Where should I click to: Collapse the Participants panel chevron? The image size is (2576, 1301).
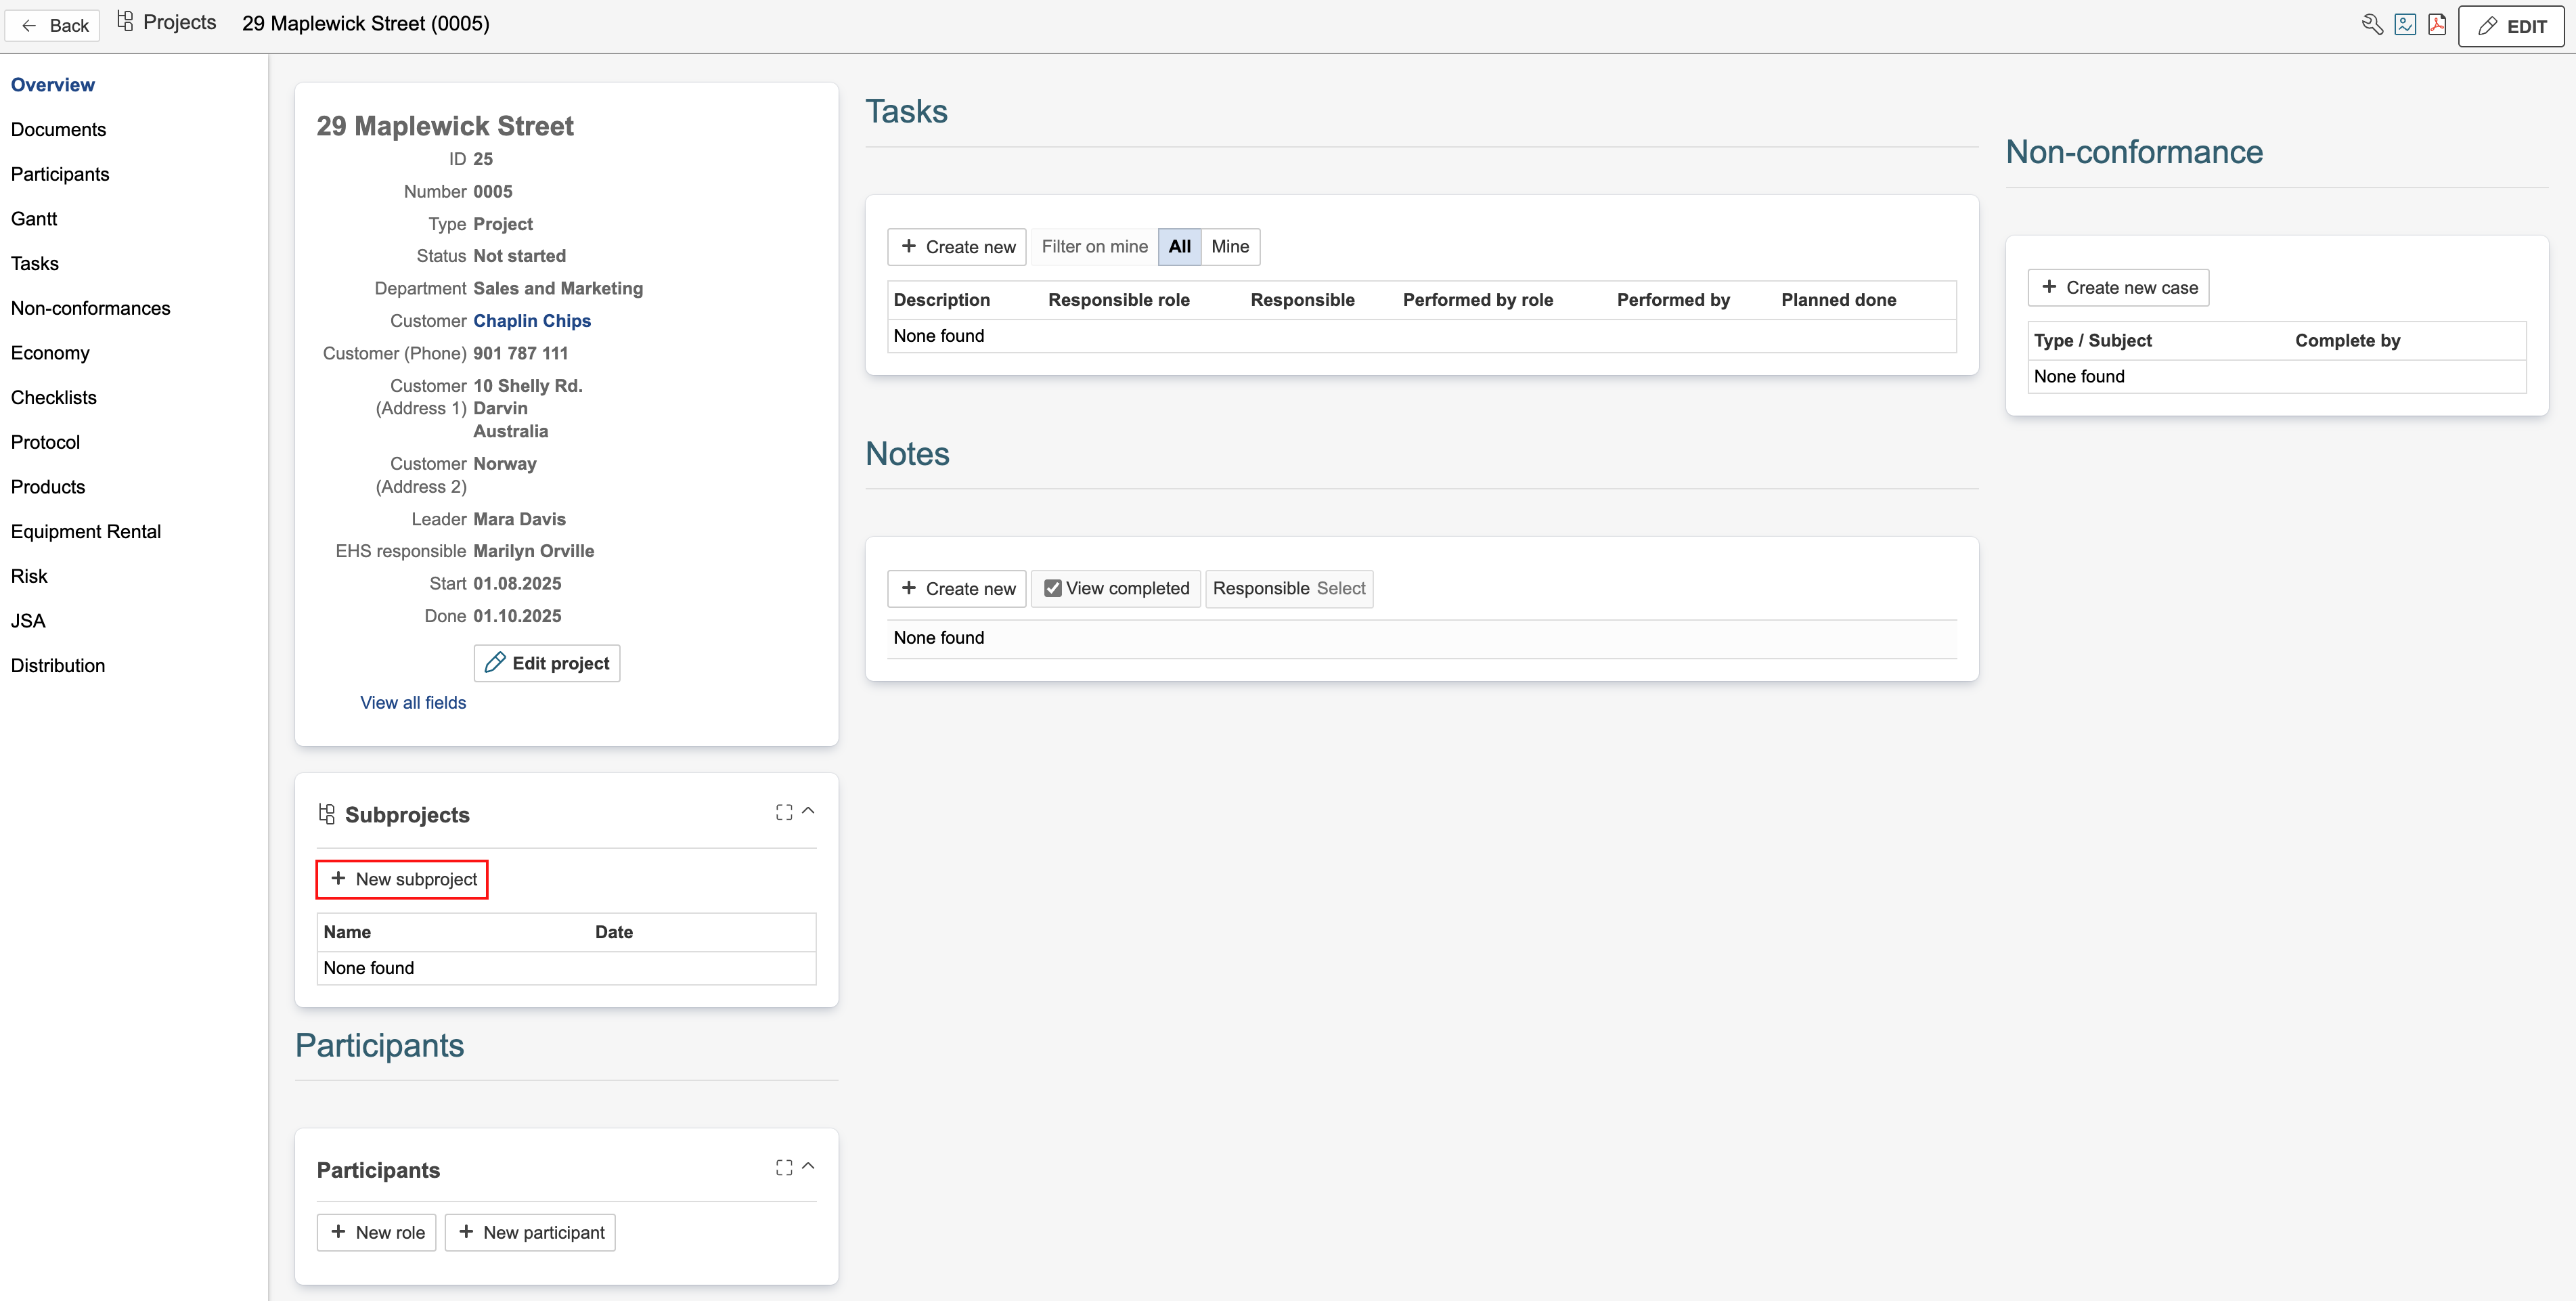coord(809,1166)
